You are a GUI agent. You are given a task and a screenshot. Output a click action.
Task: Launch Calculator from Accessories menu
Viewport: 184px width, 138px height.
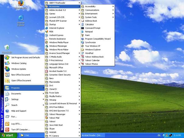point(89,24)
